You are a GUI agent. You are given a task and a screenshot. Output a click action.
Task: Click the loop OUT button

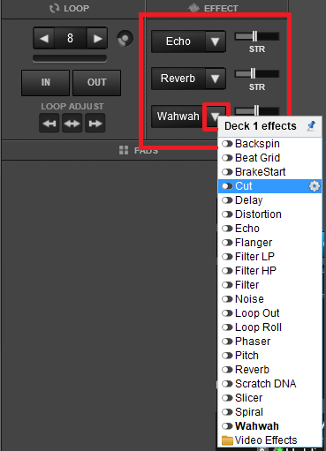[x=96, y=83]
